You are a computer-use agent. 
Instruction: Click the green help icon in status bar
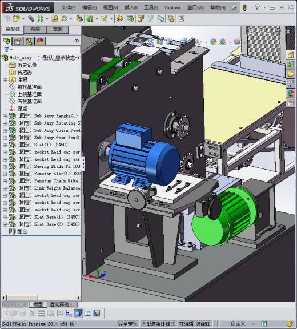pos(264,323)
